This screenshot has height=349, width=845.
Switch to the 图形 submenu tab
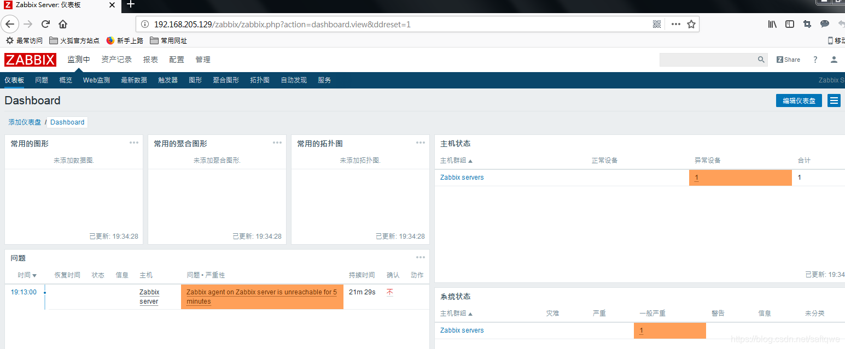click(195, 80)
